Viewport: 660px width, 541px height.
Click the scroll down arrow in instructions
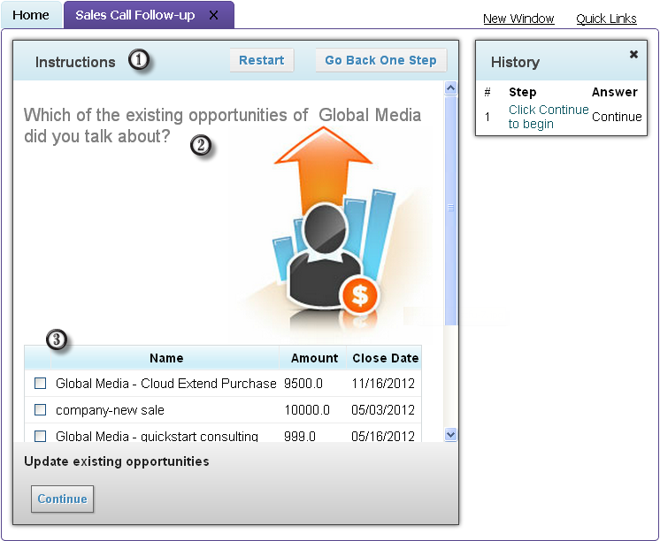point(450,434)
